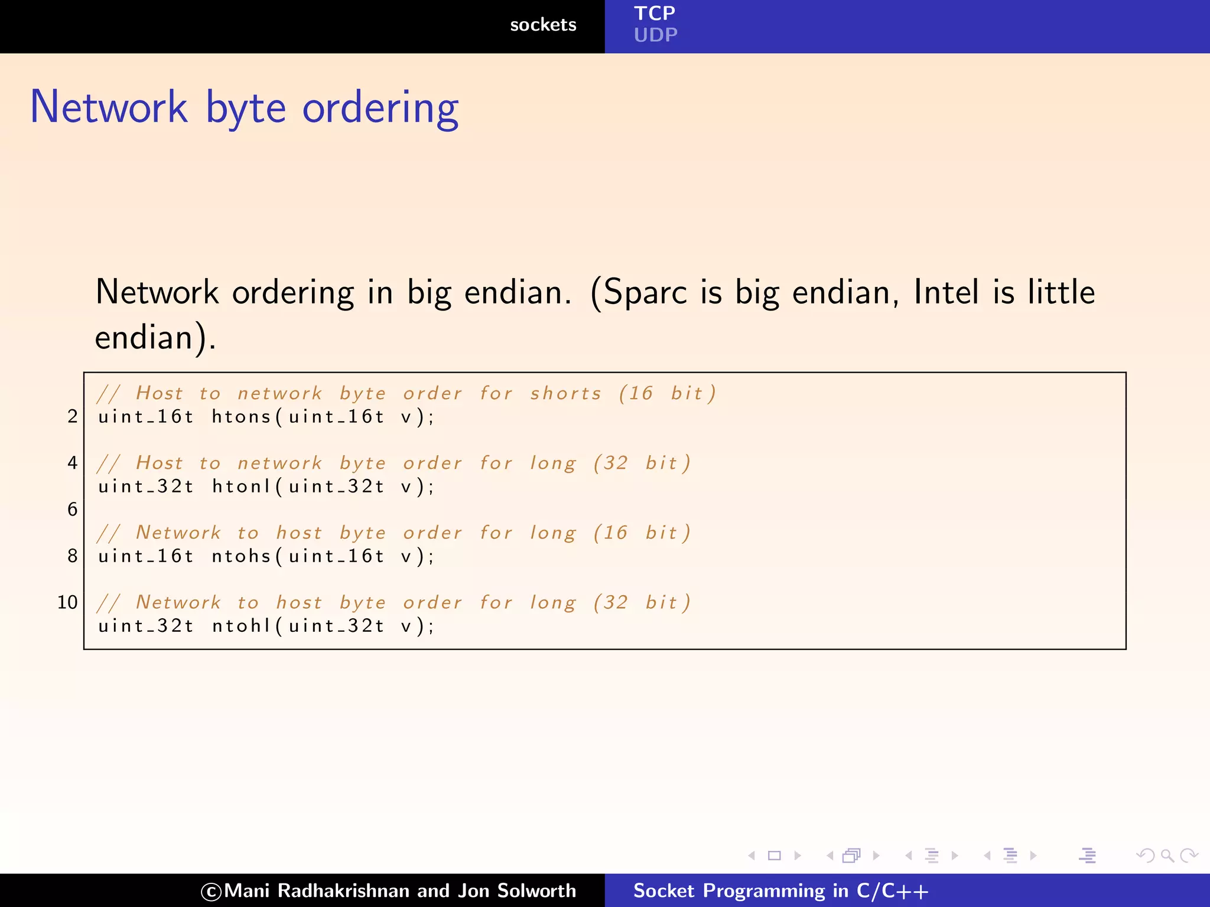Click the presentation outline end icon
The height and width of the screenshot is (907, 1210).
coord(1087,856)
